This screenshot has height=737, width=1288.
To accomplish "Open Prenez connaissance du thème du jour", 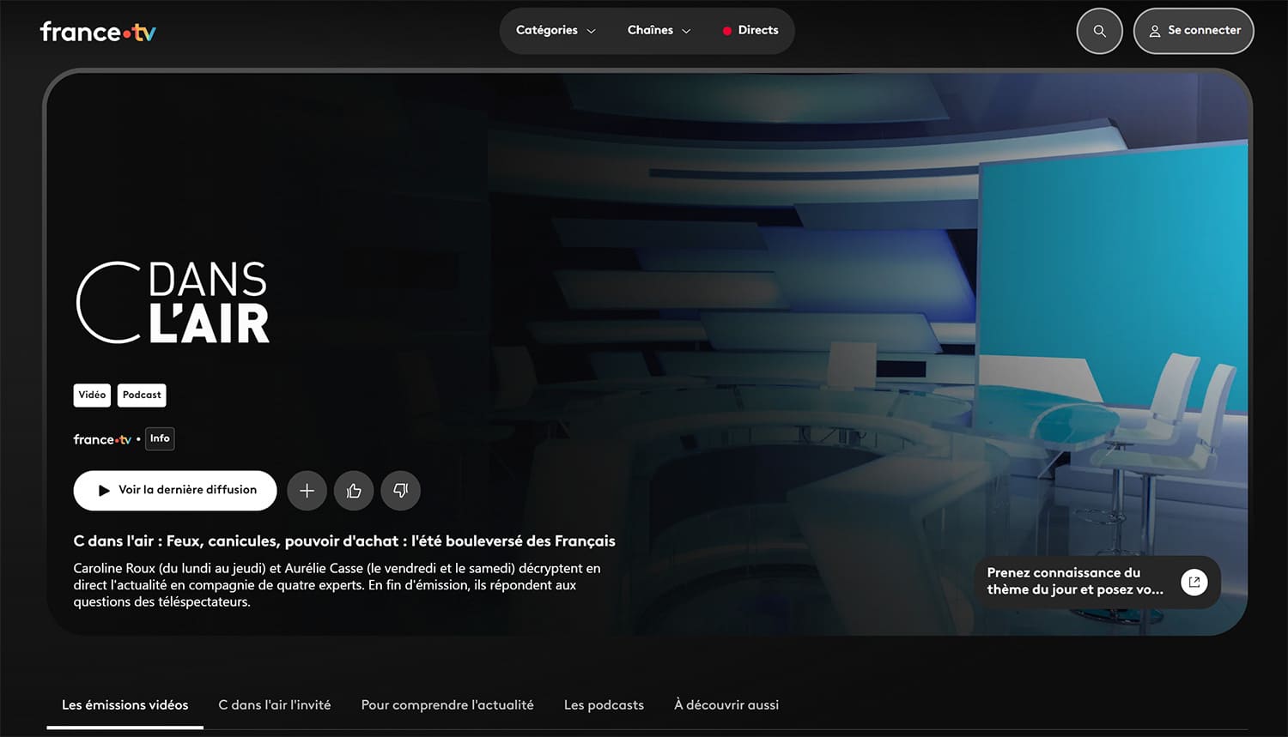I will [x=1097, y=582].
